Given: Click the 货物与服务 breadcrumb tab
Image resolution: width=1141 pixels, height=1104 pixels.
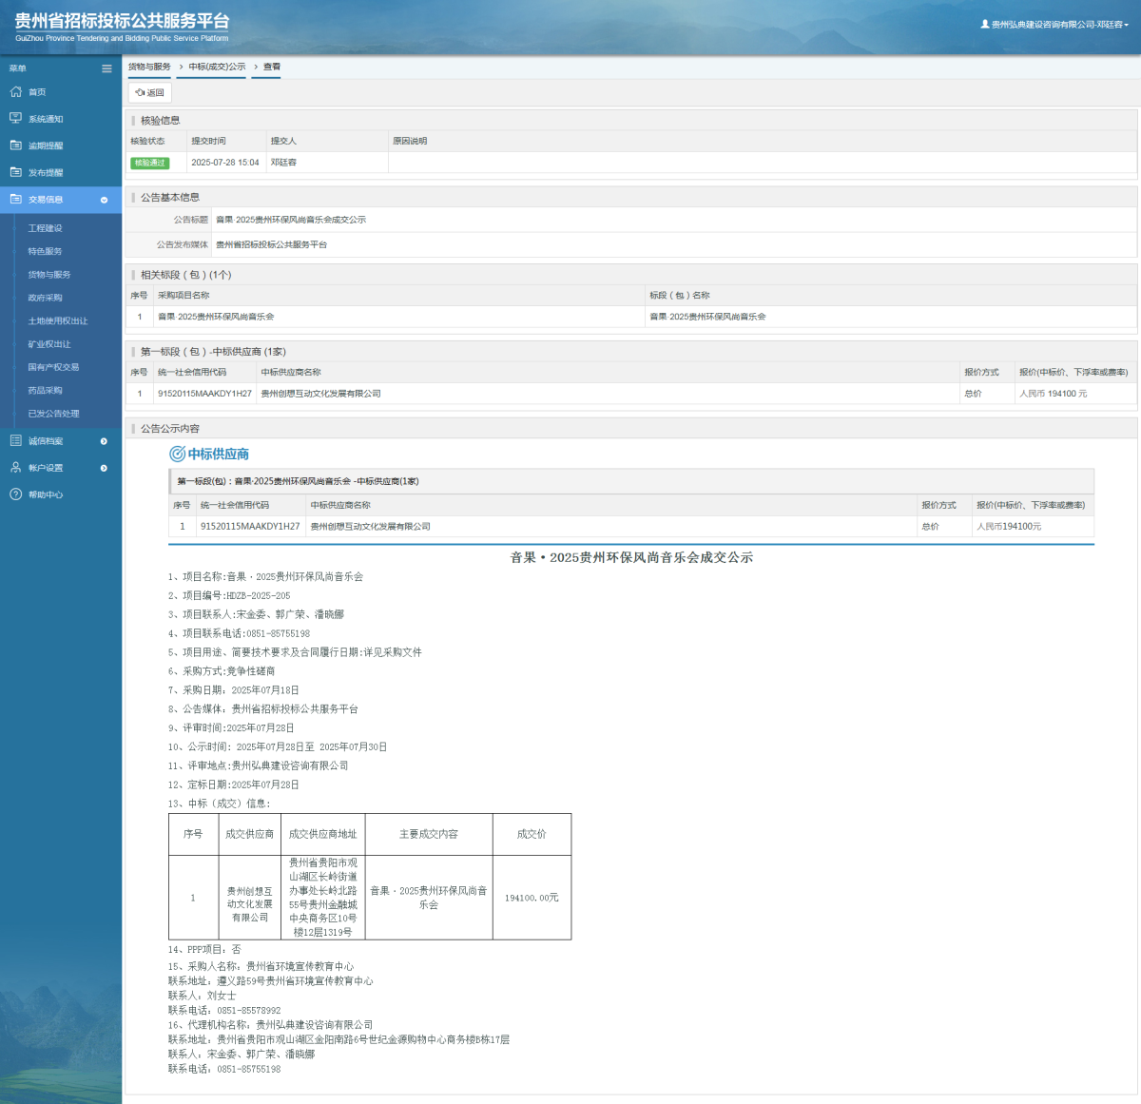Looking at the screenshot, I should [x=149, y=67].
